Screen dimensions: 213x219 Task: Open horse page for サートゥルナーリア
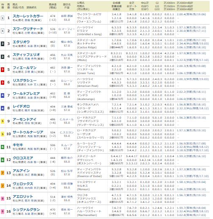pyautogui.click(x=28, y=132)
